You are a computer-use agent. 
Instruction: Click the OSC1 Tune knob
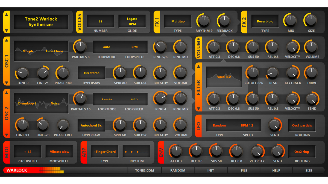[x=22, y=73]
